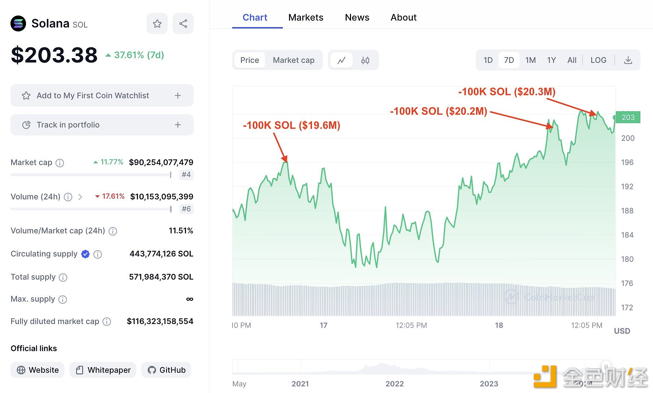Open the share icon button

(x=183, y=24)
